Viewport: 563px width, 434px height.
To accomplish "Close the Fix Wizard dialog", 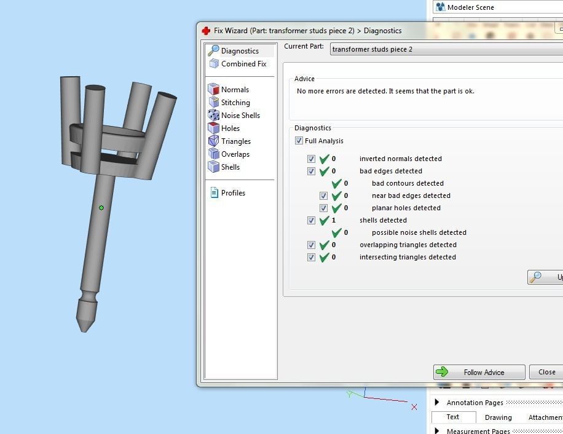I will [546, 372].
